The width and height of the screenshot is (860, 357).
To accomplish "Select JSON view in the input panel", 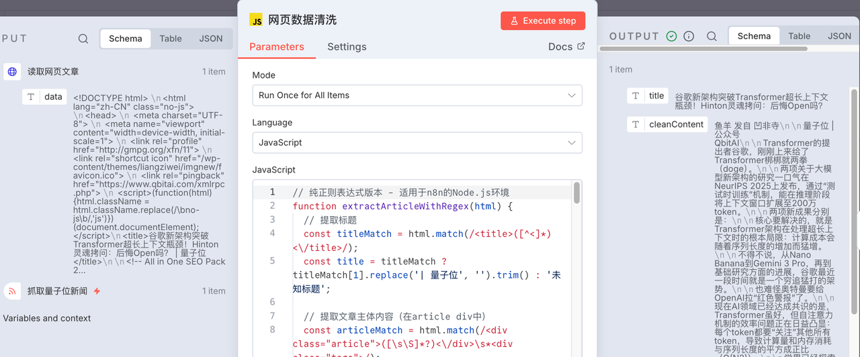I will pyautogui.click(x=211, y=38).
